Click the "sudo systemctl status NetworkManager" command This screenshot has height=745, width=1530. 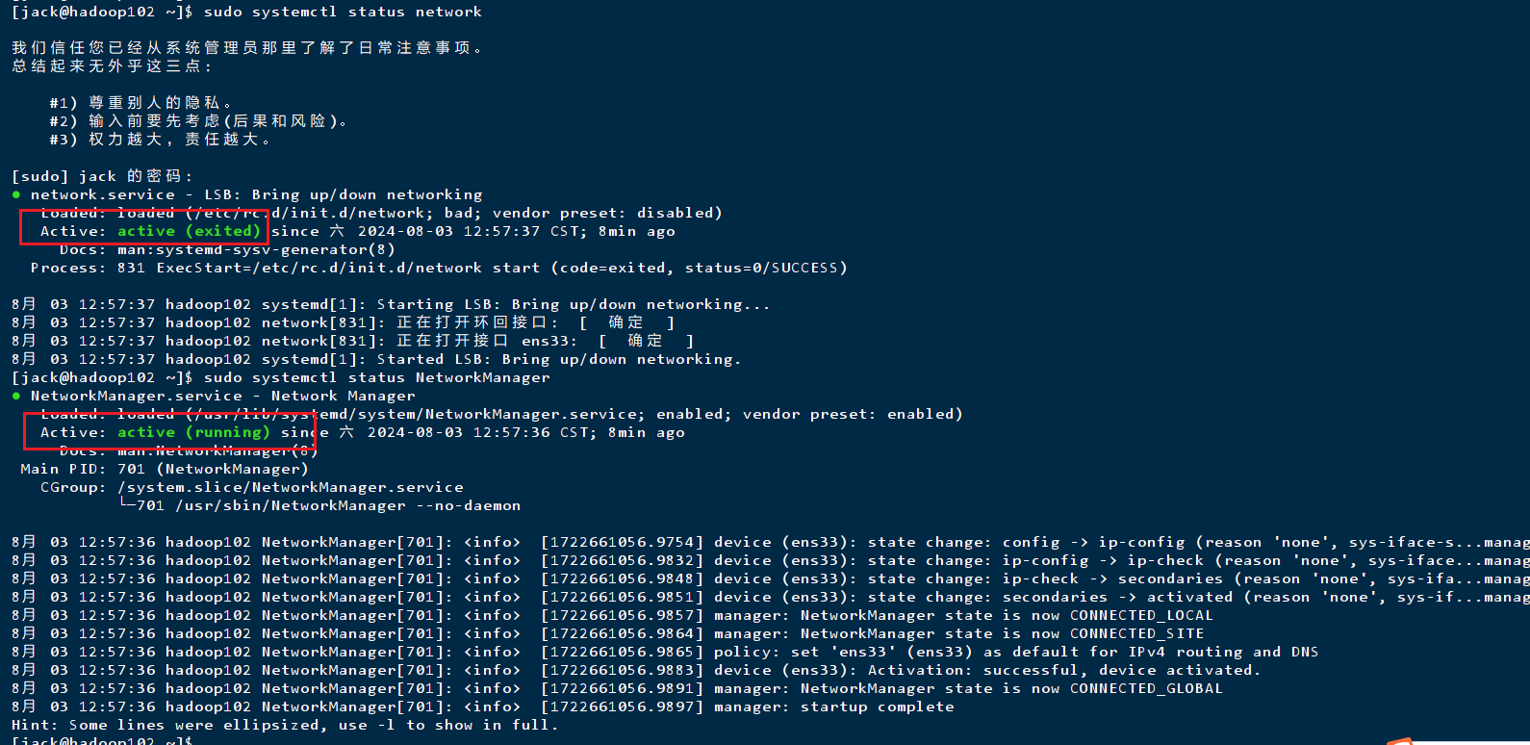(x=376, y=377)
